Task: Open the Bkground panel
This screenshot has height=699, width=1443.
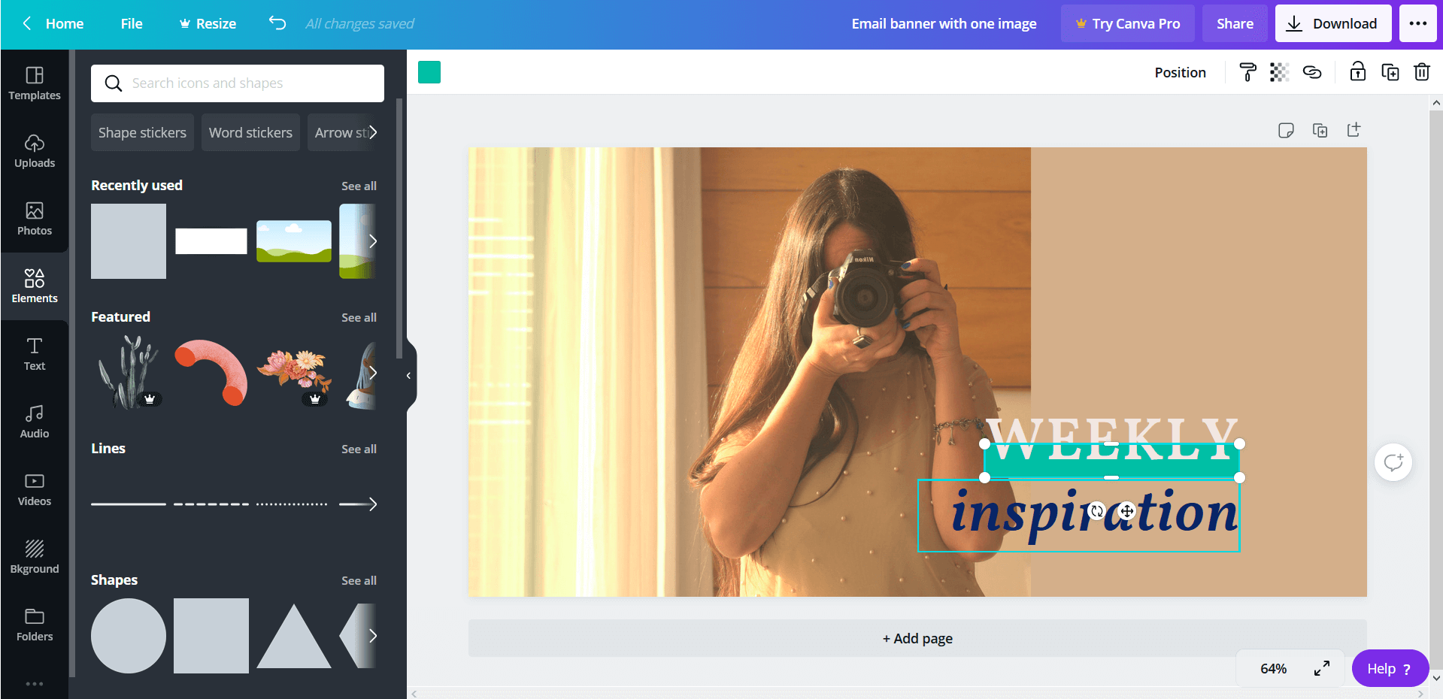Action: (35, 556)
